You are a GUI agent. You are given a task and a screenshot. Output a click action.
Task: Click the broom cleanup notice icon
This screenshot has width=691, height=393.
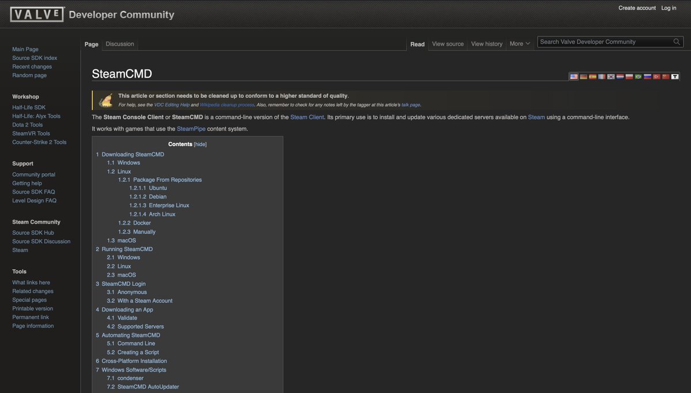[105, 100]
